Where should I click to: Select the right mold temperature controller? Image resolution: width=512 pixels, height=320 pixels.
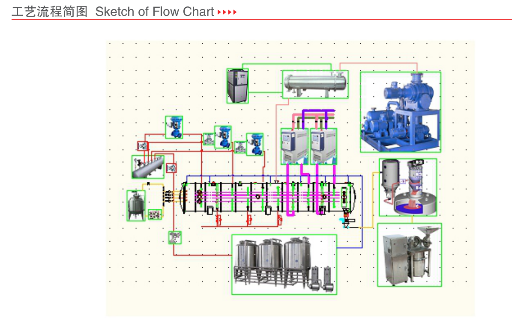[x=323, y=146]
